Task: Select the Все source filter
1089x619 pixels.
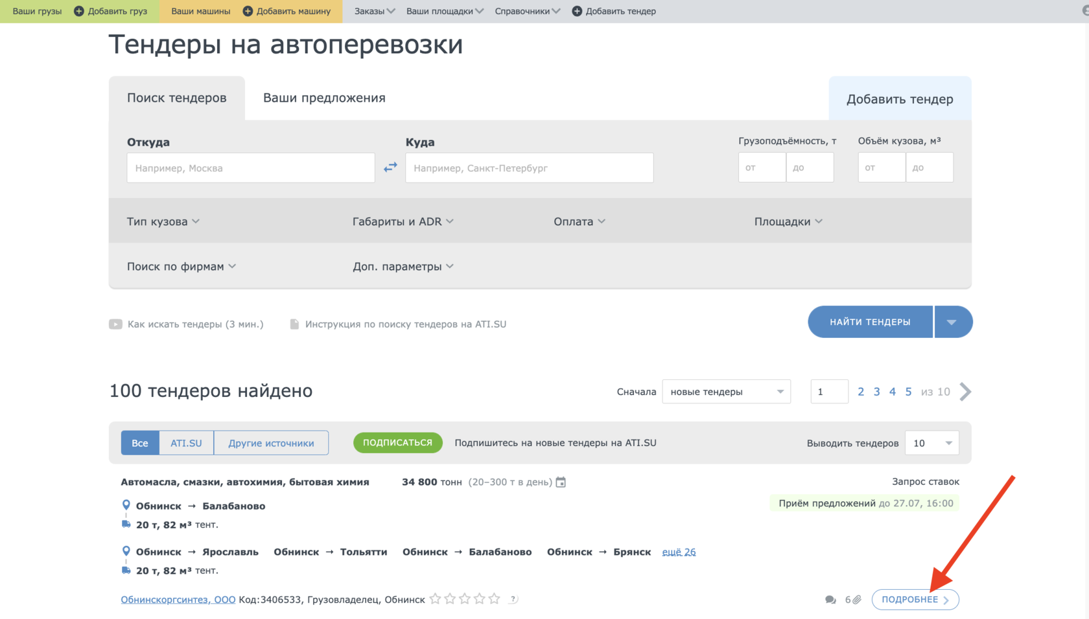Action: point(140,443)
